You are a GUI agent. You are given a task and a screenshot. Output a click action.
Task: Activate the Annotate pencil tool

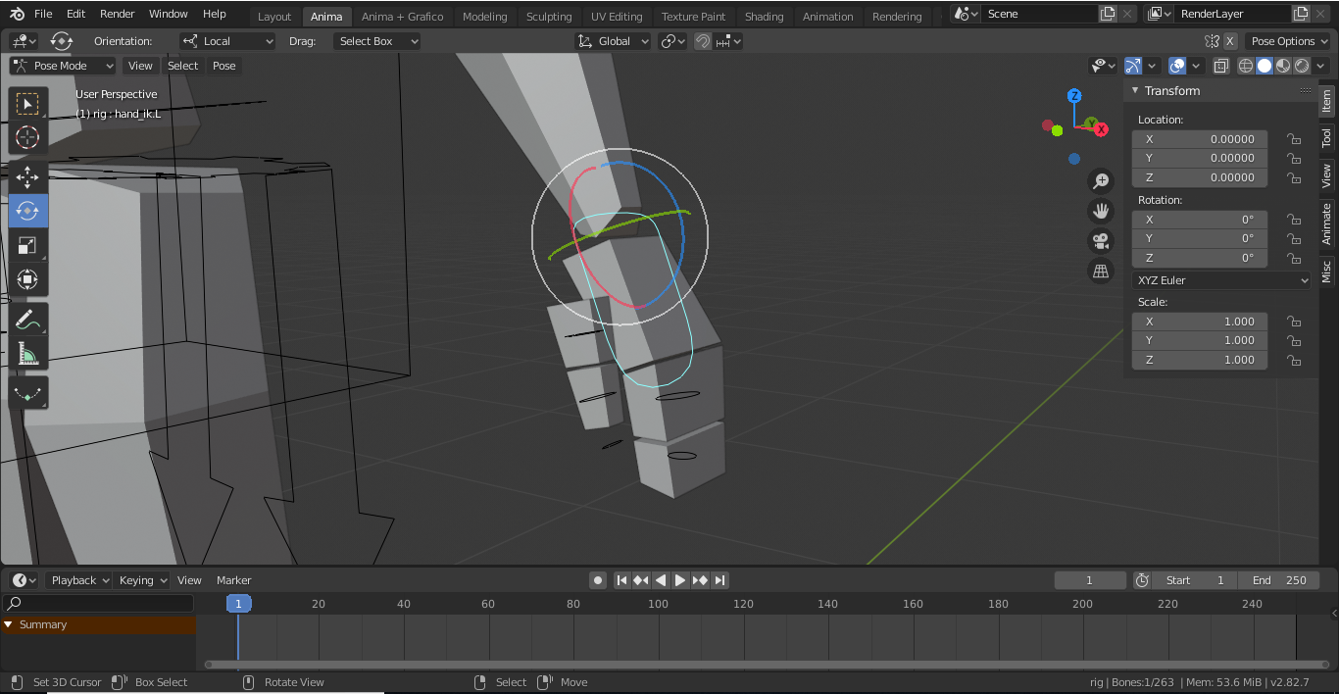pos(27,320)
